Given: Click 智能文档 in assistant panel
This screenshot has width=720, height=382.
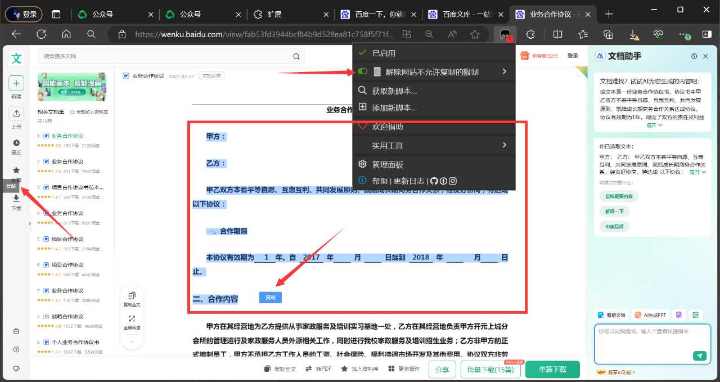Looking at the screenshot, I should coord(611,315).
